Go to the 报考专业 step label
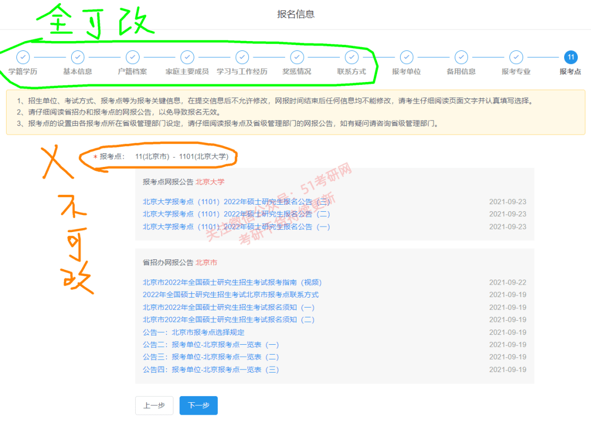This screenshot has height=423, width=591. click(x=516, y=72)
